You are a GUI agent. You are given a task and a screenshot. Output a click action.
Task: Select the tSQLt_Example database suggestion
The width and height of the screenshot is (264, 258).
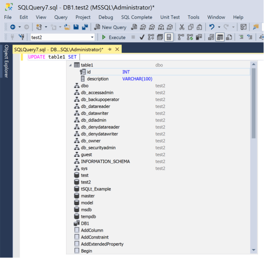tap(159, 189)
